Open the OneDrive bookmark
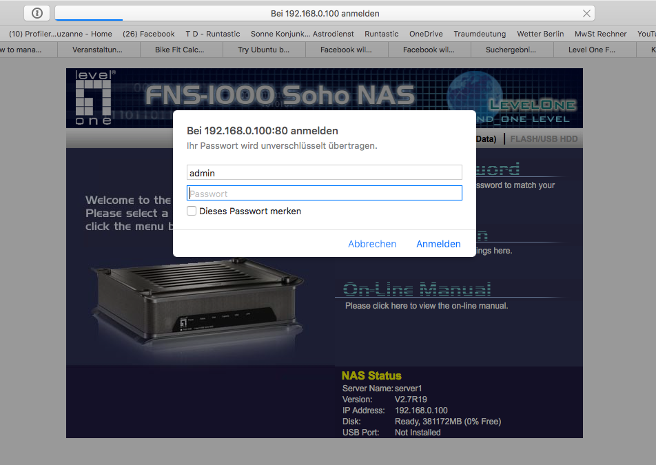656x465 pixels. [425, 34]
